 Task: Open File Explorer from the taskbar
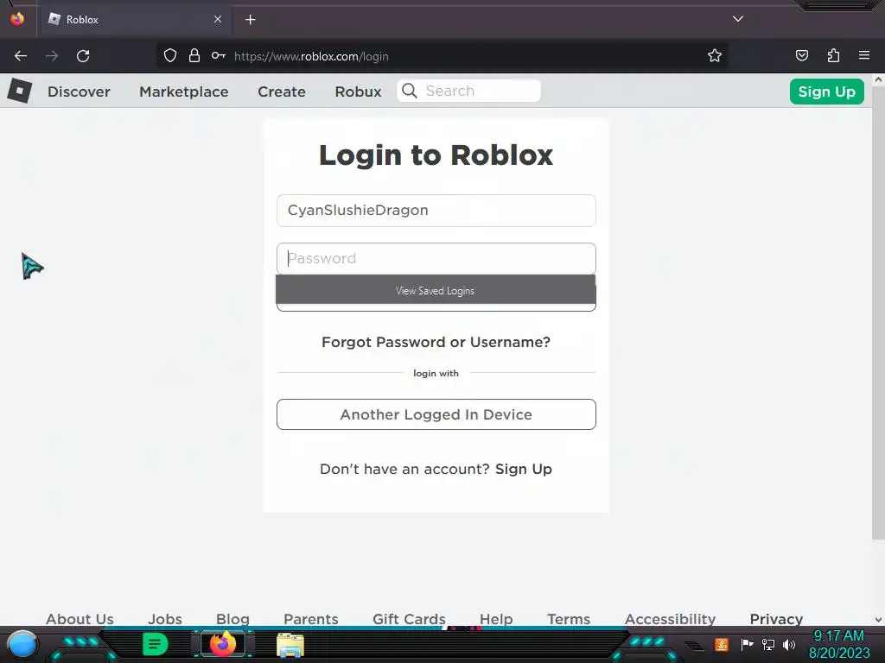point(290,645)
